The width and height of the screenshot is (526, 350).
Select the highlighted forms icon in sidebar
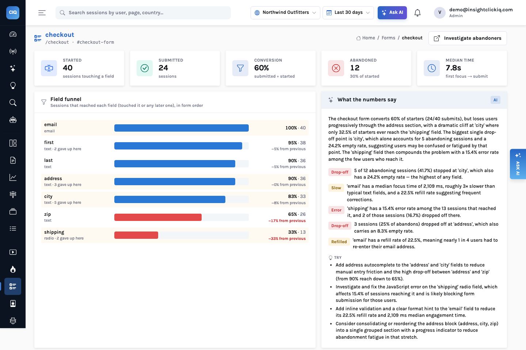(x=13, y=286)
